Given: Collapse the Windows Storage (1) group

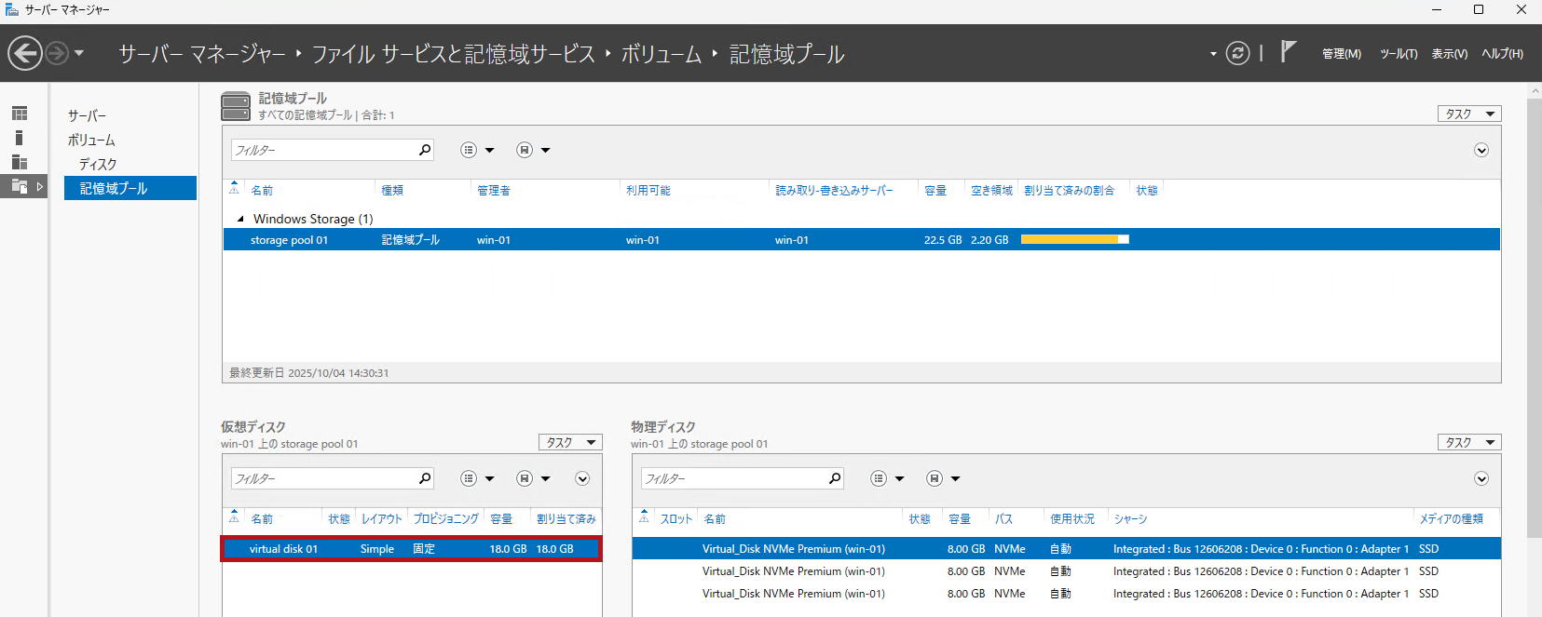Looking at the screenshot, I should tap(240, 220).
